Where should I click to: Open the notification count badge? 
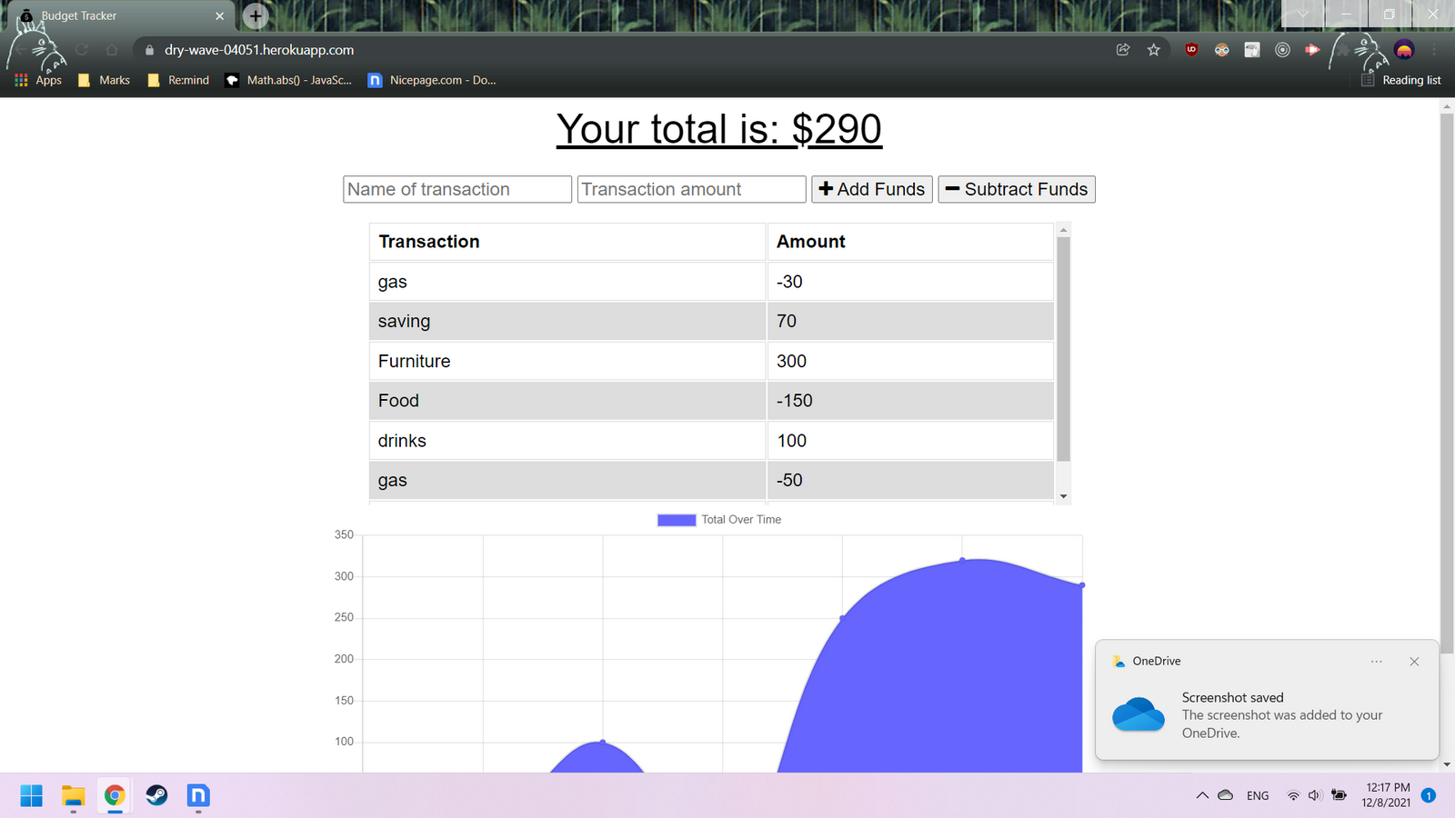(x=1429, y=795)
